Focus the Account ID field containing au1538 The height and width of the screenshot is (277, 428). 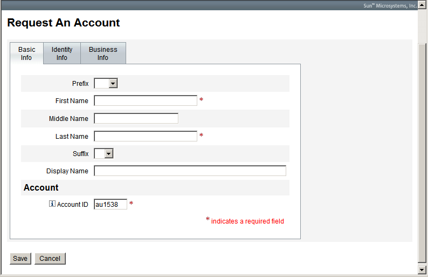click(111, 204)
